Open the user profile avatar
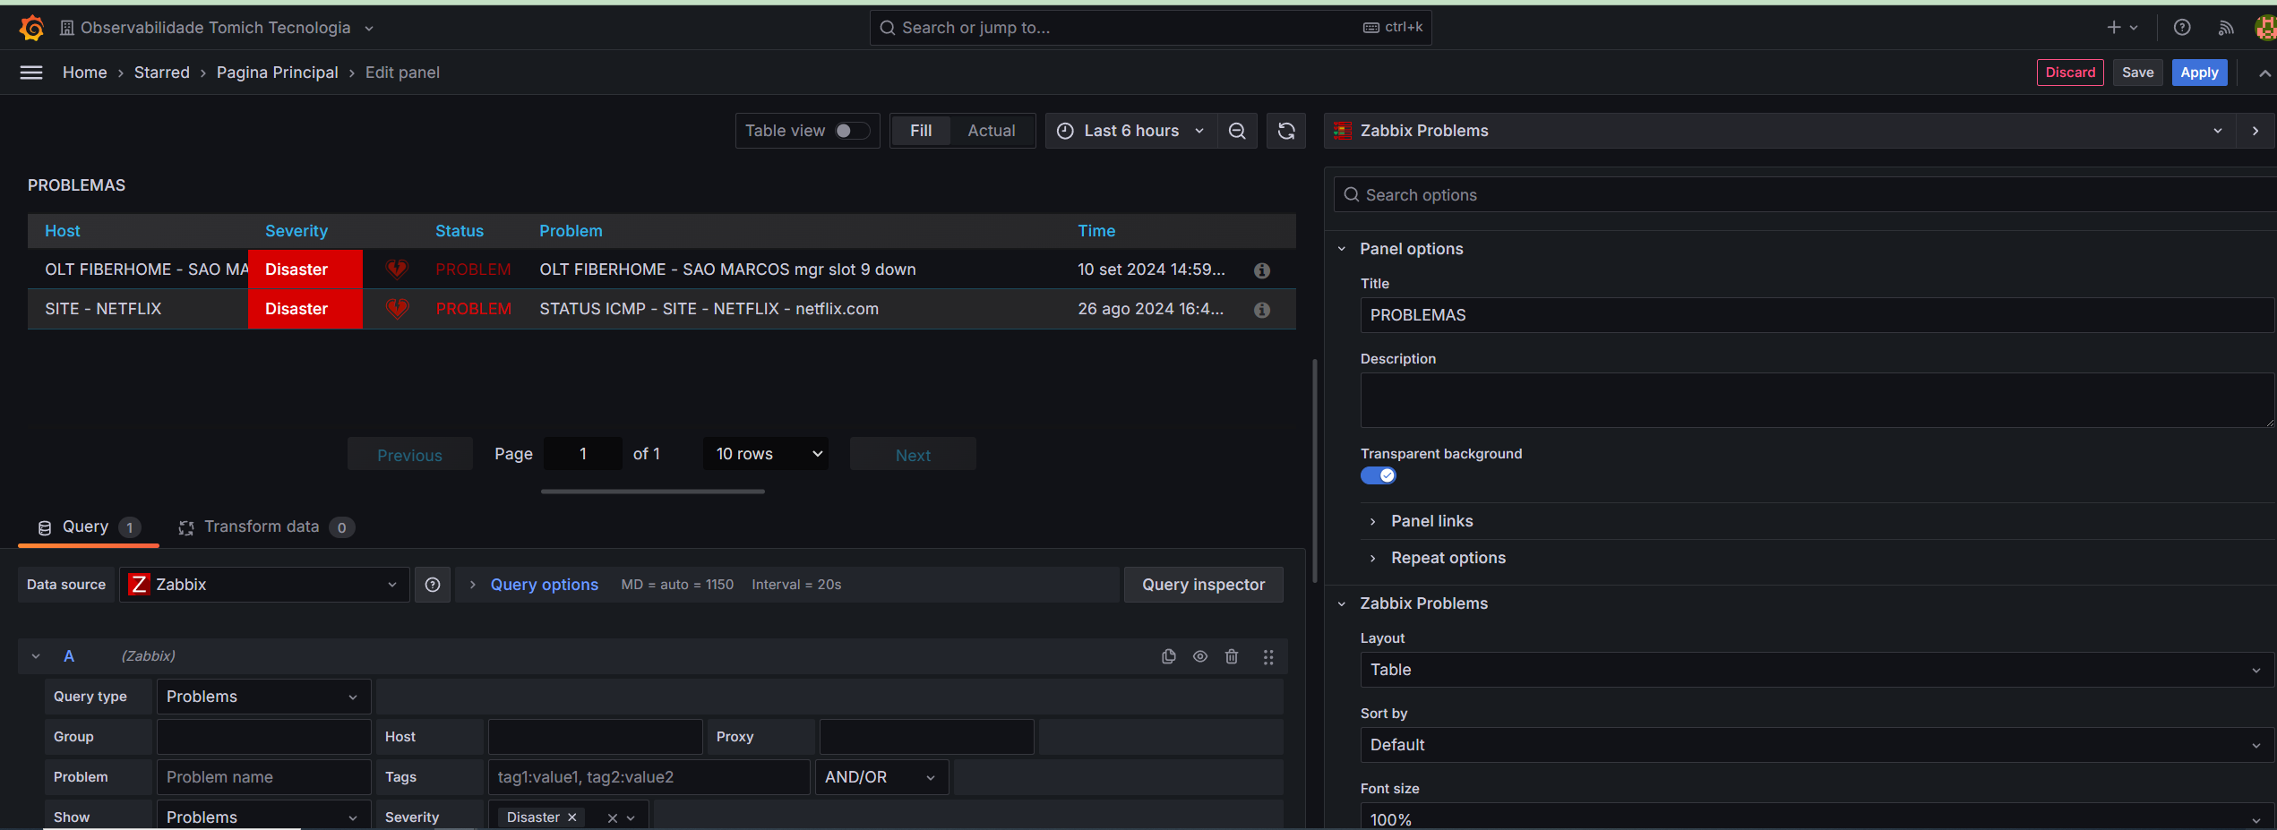The height and width of the screenshot is (830, 2277). tap(2265, 28)
